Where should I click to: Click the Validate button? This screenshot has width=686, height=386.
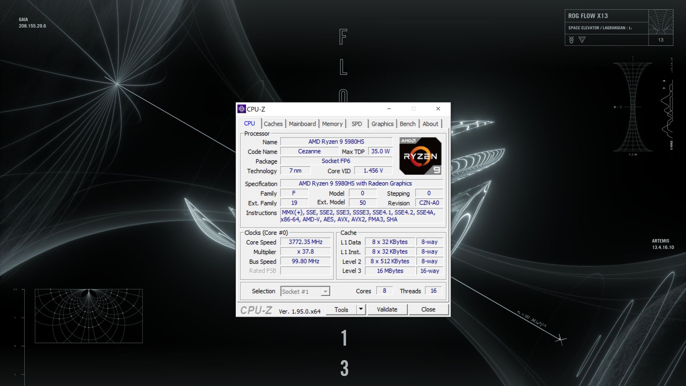(387, 309)
